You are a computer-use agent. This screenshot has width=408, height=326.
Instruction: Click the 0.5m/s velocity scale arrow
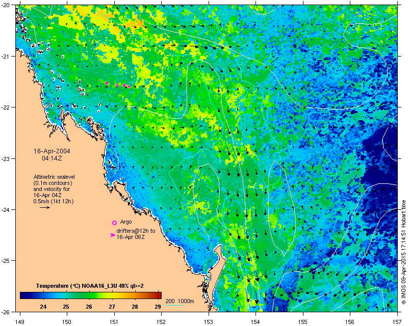(45, 207)
